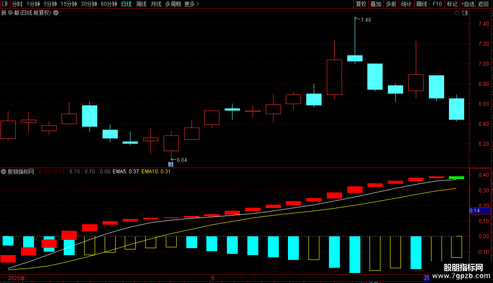
Task: Switch to 周线 weekly chart
Action: tap(141, 4)
